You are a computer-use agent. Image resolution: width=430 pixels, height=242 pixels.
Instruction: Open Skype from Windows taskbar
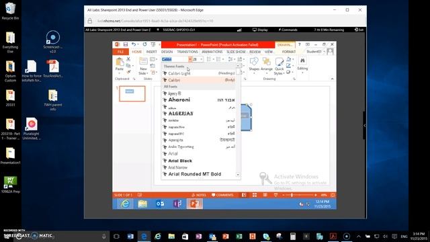click(x=266, y=236)
